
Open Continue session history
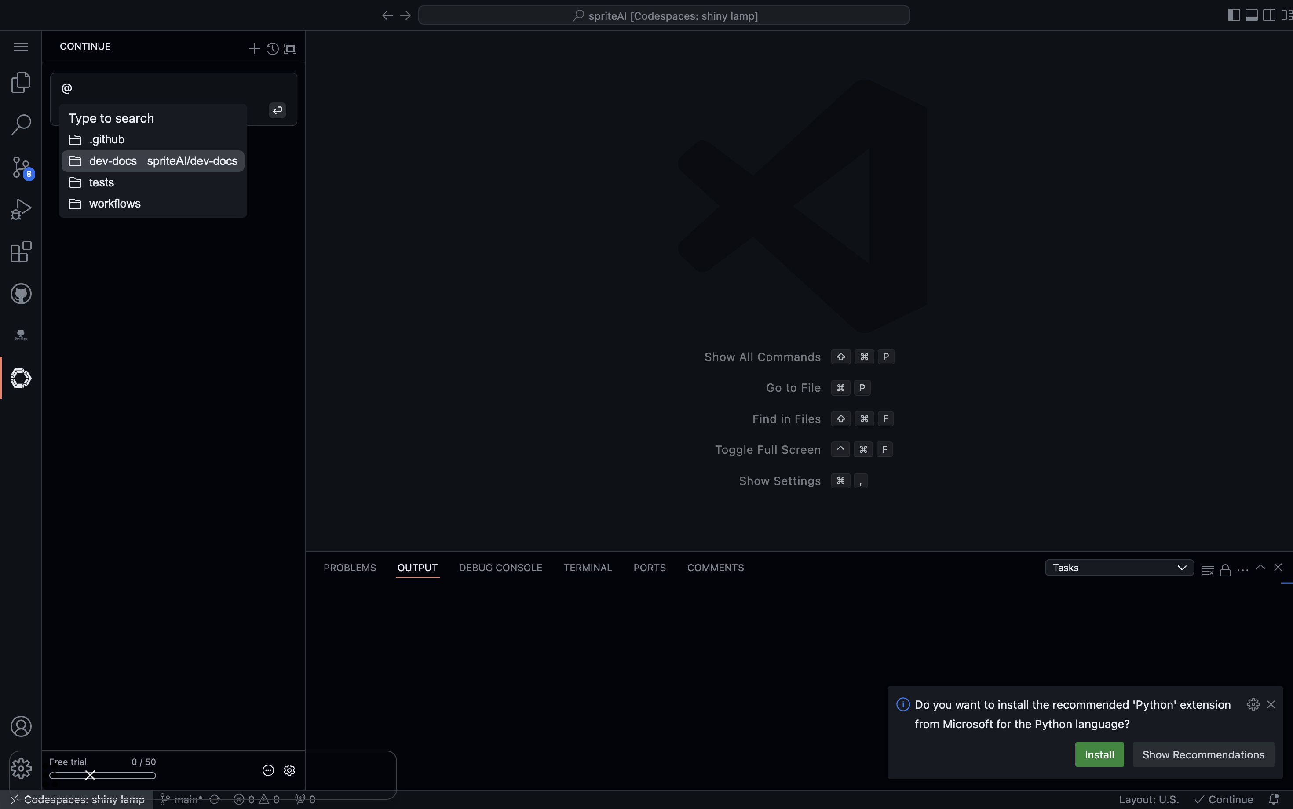pos(272,48)
